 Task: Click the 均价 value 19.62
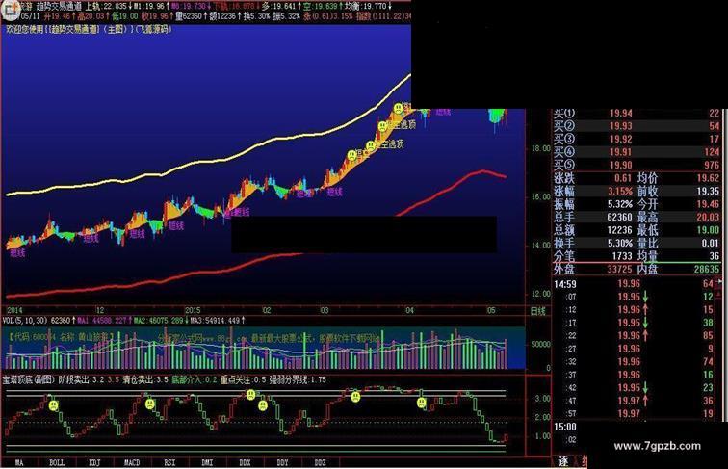coord(708,178)
